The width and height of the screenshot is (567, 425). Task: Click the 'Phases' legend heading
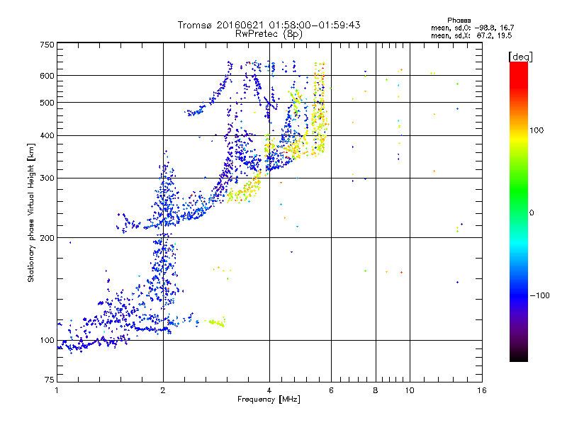click(x=459, y=21)
